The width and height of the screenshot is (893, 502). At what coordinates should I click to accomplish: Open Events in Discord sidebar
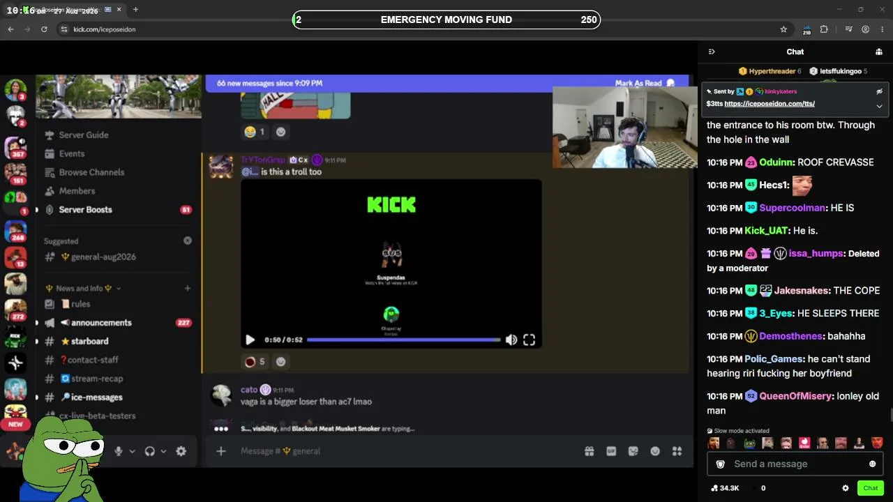(x=72, y=153)
